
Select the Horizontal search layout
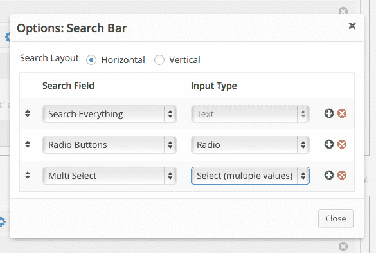pos(91,60)
